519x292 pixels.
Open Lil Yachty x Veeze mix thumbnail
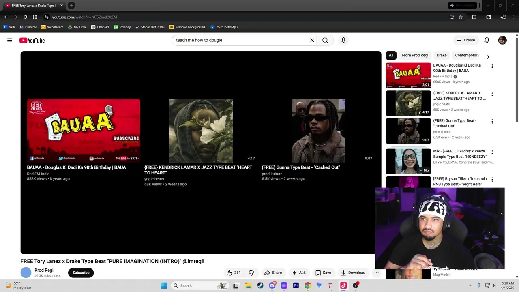point(408,161)
